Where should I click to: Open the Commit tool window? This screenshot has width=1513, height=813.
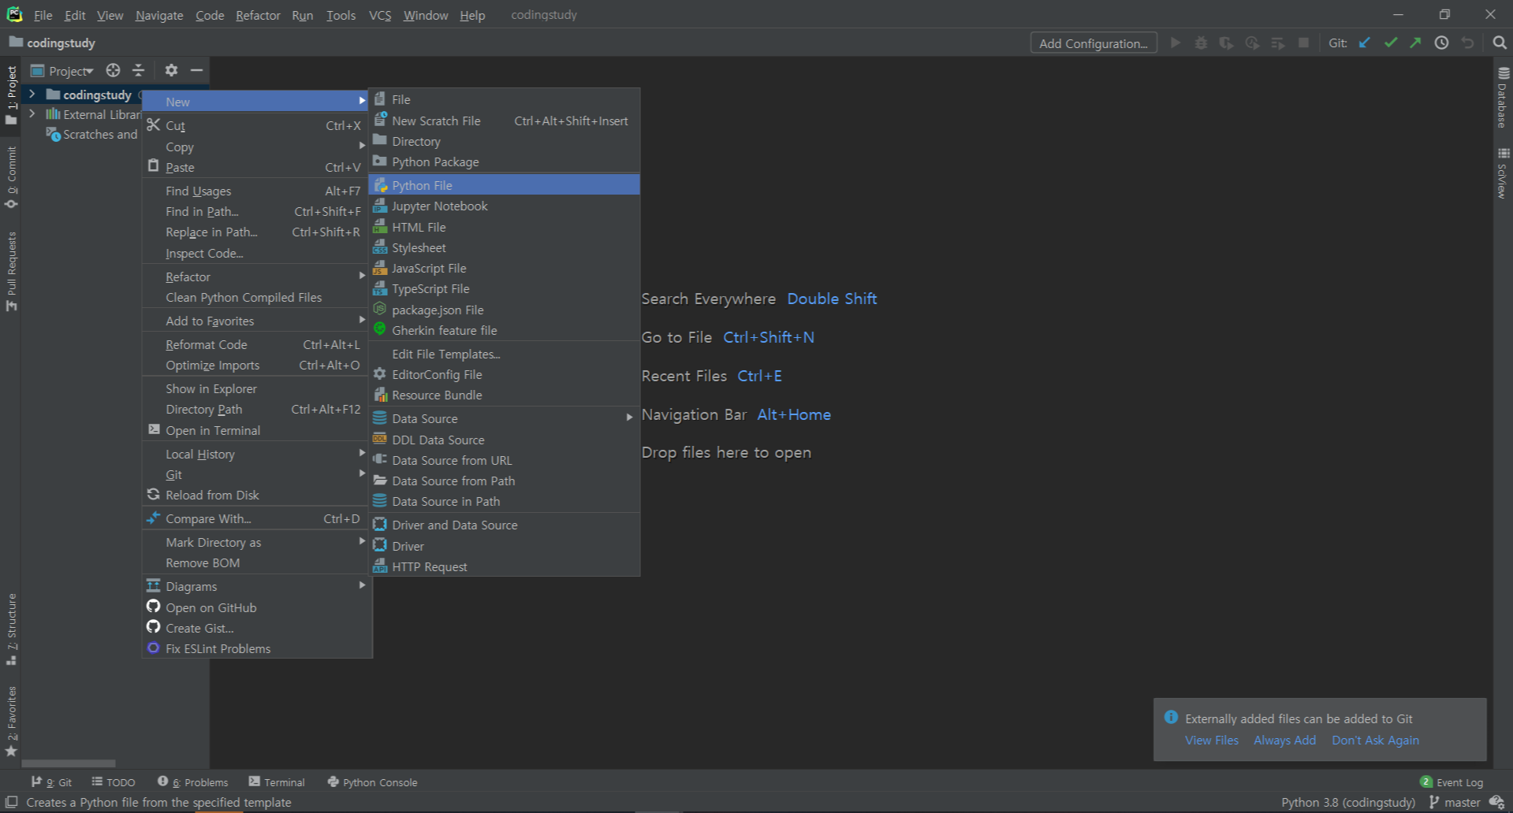click(11, 177)
